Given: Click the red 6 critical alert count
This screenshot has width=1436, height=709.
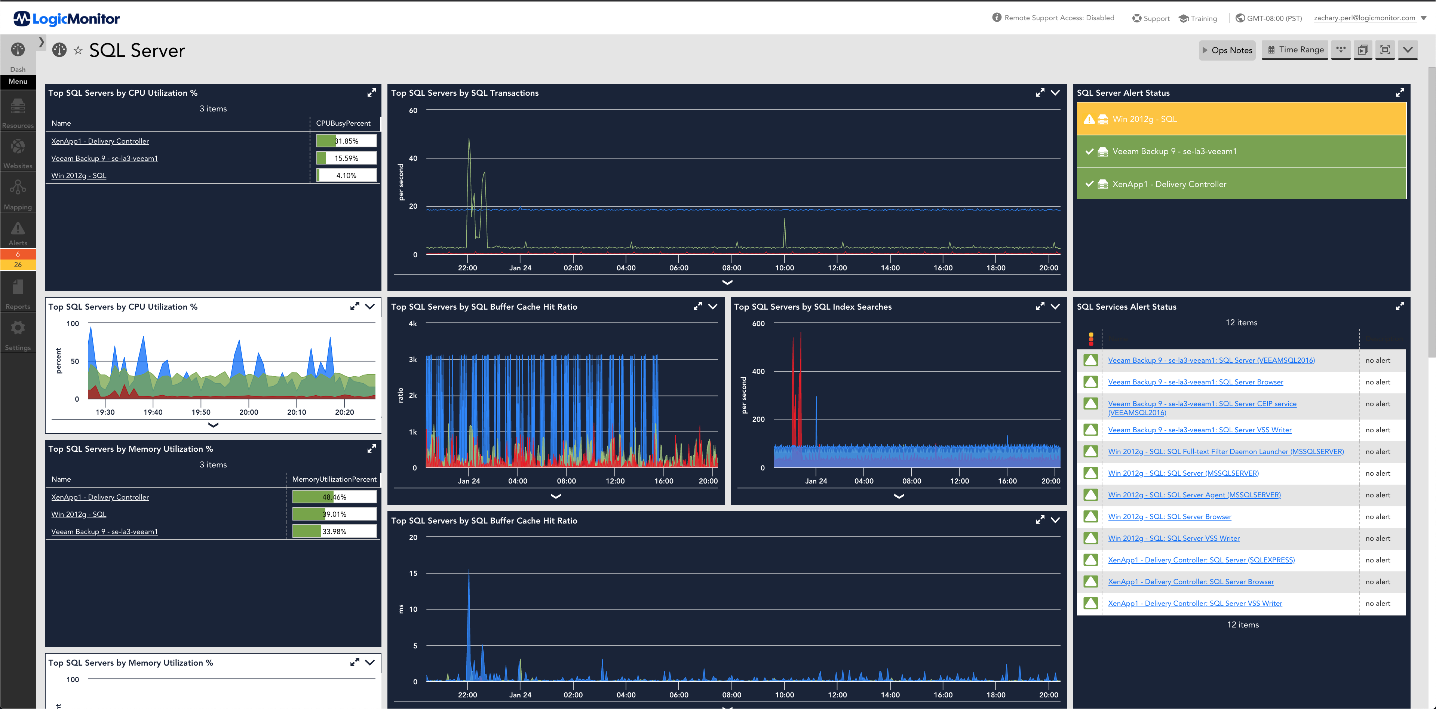Looking at the screenshot, I should (x=18, y=254).
